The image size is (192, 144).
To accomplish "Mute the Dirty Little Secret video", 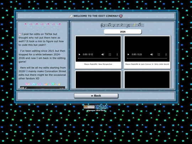I will point(151,54).
